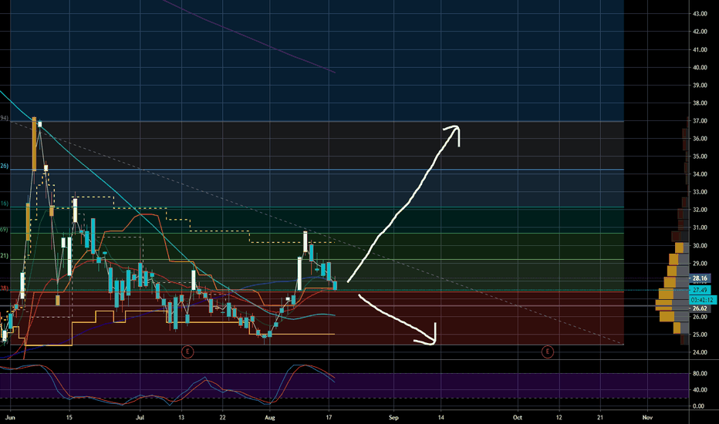
Task: Click the 17 date label on time axis
Action: (329, 418)
